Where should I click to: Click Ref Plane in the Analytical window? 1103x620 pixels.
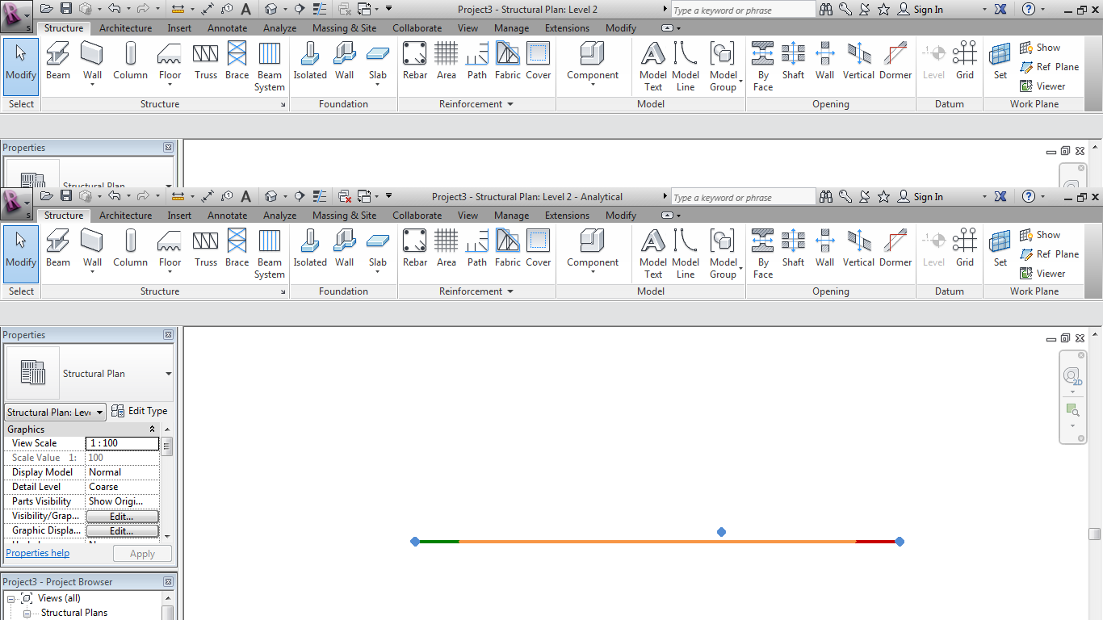[x=1049, y=254]
